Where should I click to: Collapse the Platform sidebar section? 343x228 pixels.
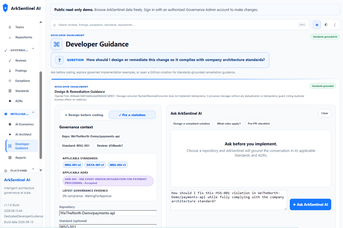pyautogui.click(x=33, y=169)
